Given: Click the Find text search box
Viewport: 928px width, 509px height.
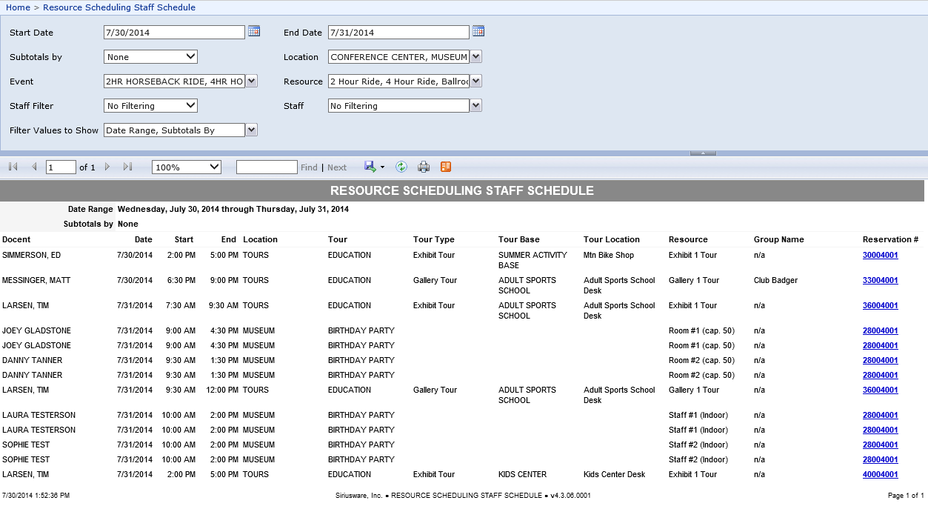Looking at the screenshot, I should pyautogui.click(x=267, y=167).
